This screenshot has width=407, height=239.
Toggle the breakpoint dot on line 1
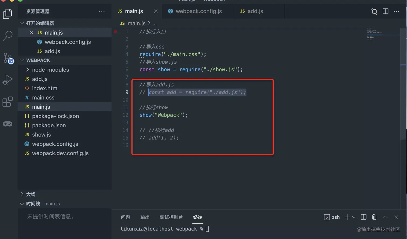coord(115,32)
